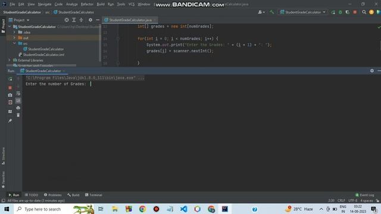Click the Expand All icon in Project panel

(x=74, y=20)
